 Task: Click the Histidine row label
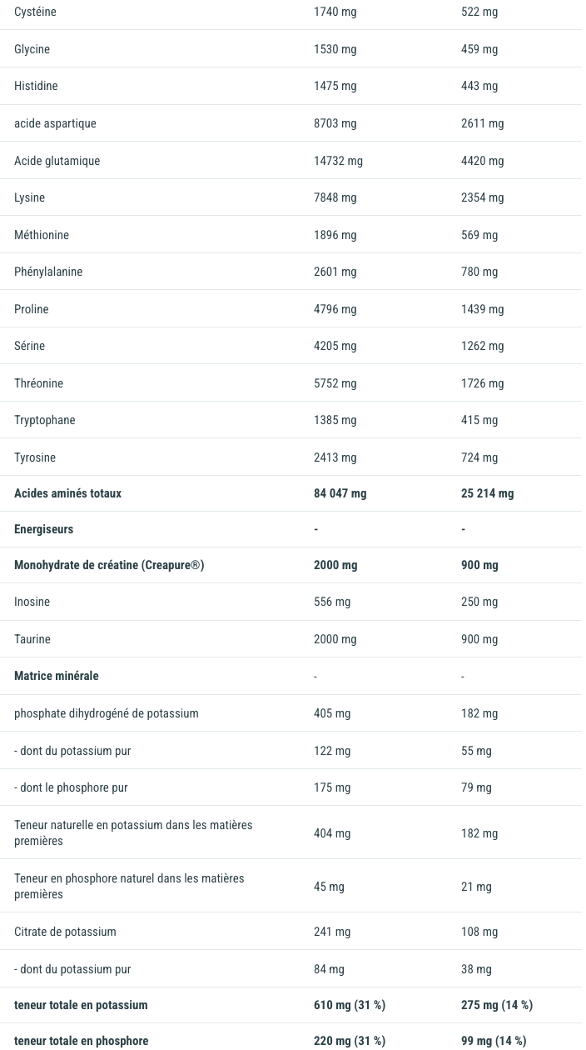(36, 86)
